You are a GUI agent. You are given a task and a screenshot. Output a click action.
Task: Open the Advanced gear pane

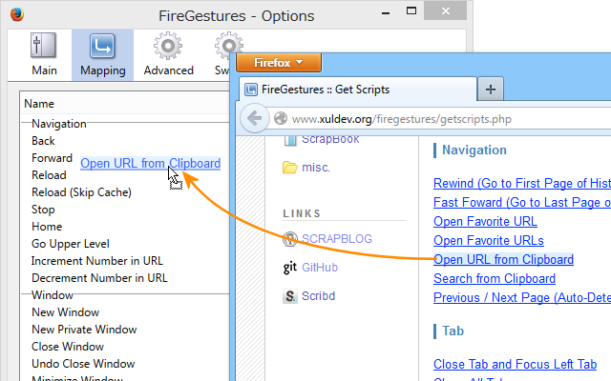point(168,53)
